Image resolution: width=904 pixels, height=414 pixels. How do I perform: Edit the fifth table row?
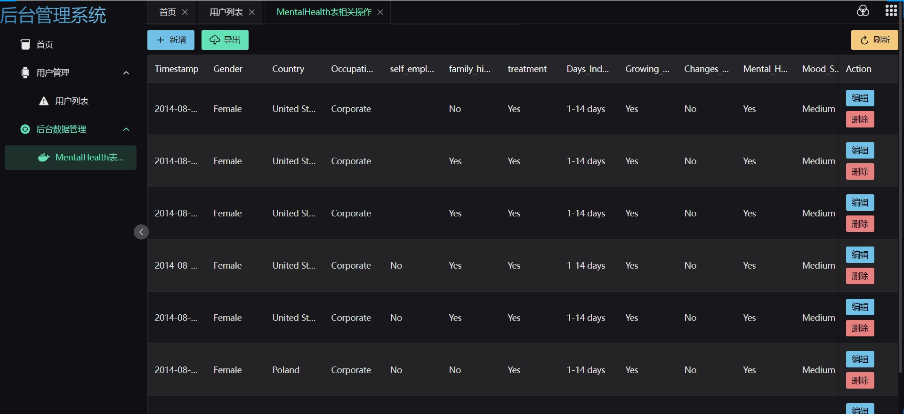pyautogui.click(x=860, y=307)
